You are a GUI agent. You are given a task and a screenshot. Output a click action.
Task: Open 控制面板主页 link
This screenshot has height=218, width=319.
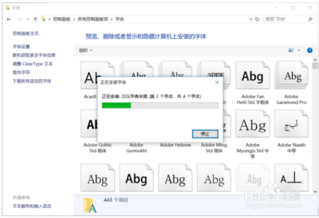(x=26, y=33)
